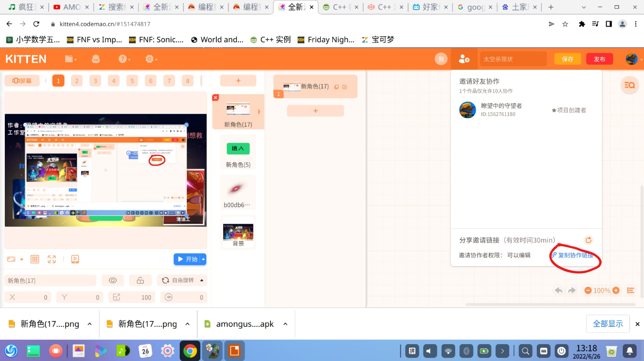Screen dimensions: 644x361
Task: Click the sprite name field 新角色(17)
Action: click(x=51, y=281)
